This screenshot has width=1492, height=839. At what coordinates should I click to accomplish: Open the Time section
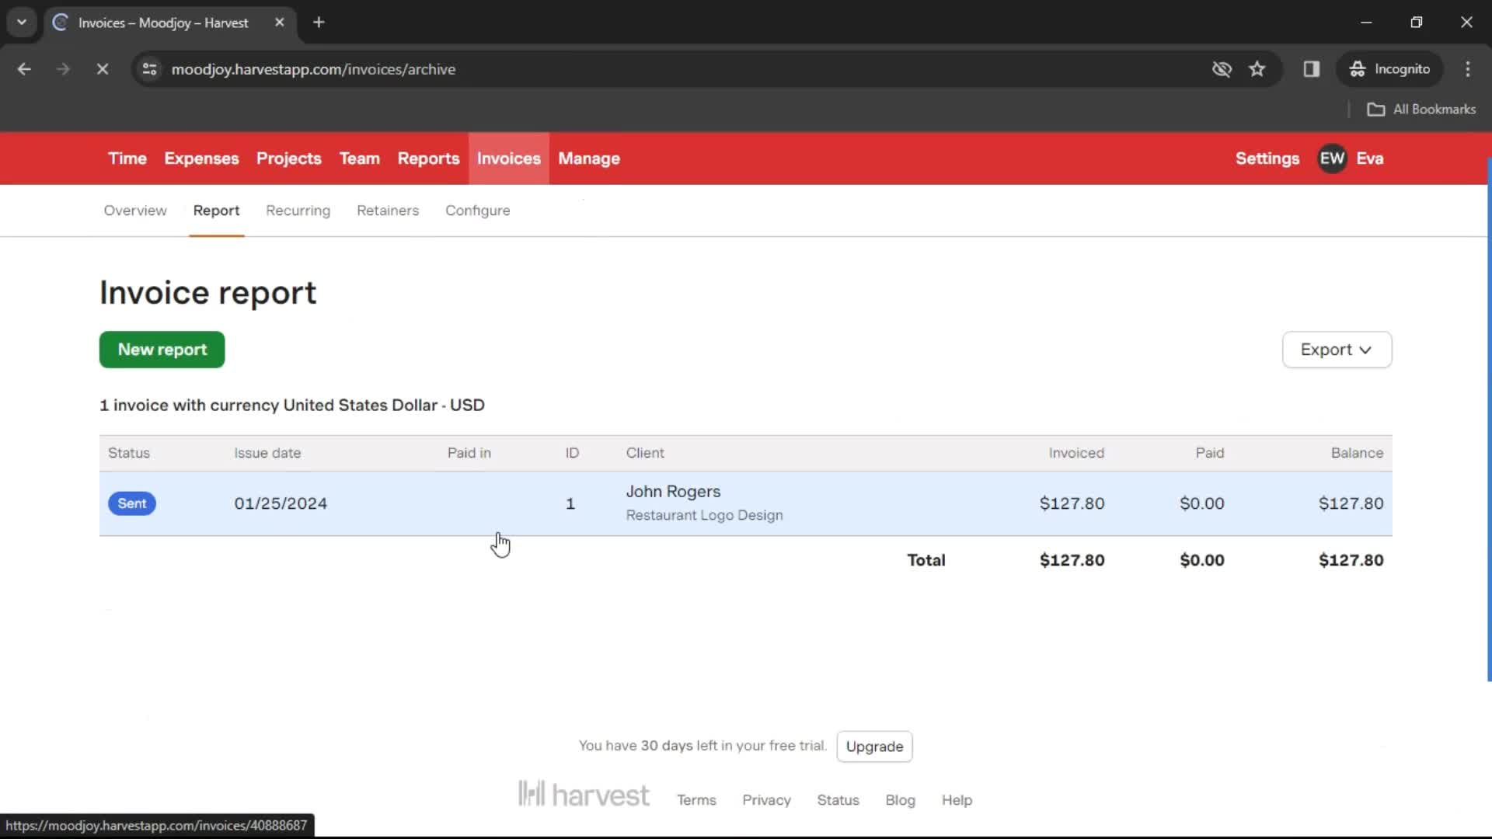[127, 158]
